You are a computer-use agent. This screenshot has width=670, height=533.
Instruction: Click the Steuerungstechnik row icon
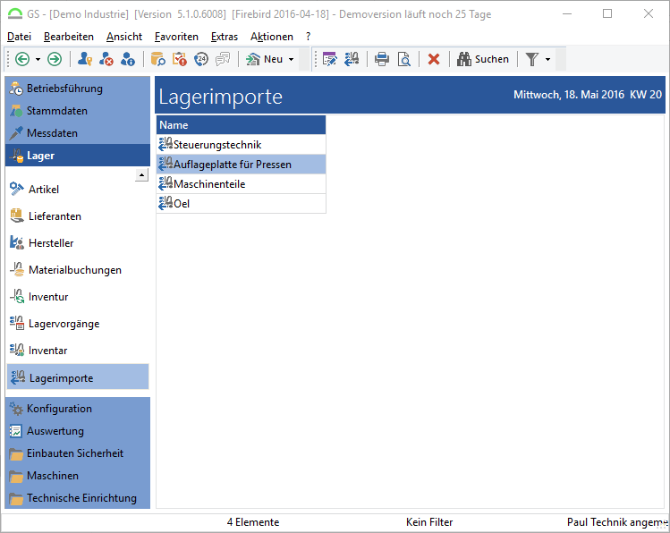[165, 144]
